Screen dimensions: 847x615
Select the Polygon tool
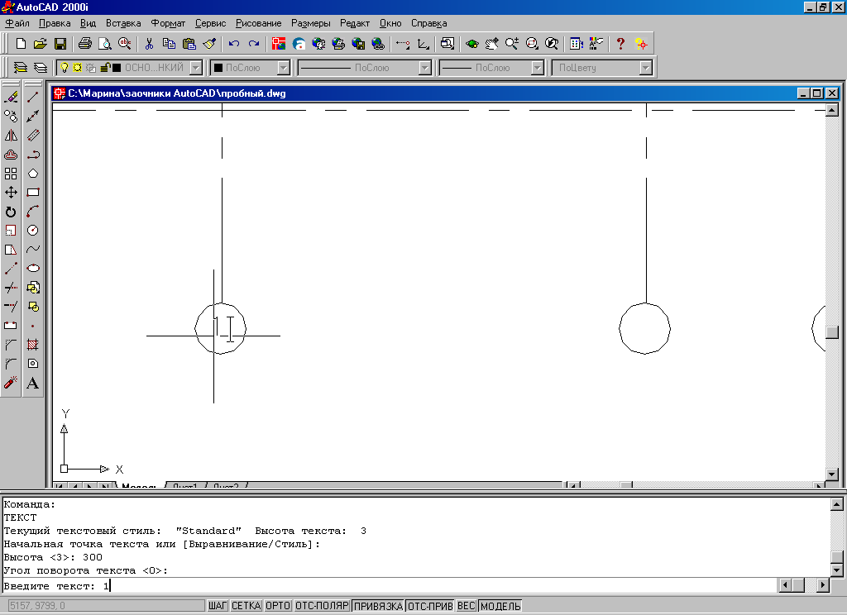33,174
